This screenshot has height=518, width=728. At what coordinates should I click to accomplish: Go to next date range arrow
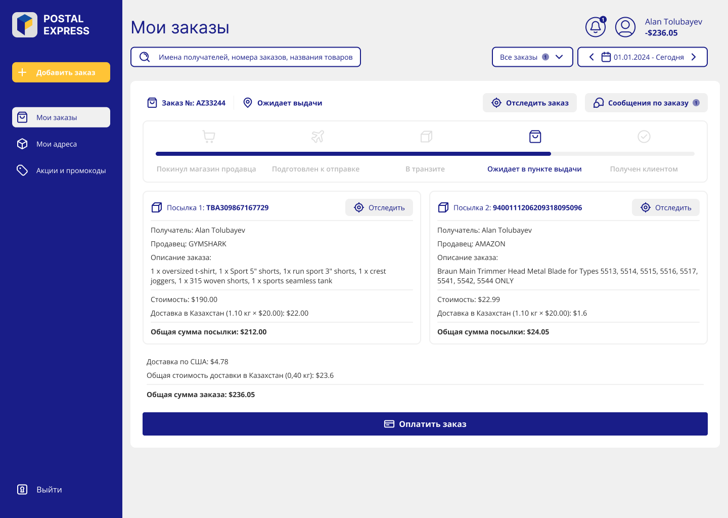(694, 57)
